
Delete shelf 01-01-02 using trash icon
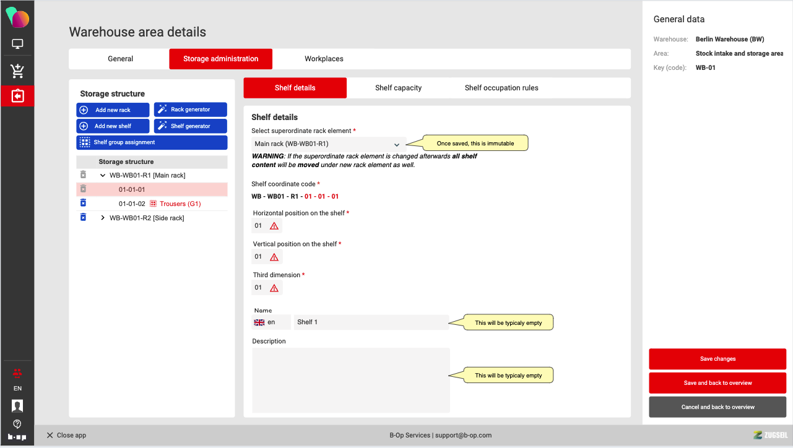tap(83, 204)
